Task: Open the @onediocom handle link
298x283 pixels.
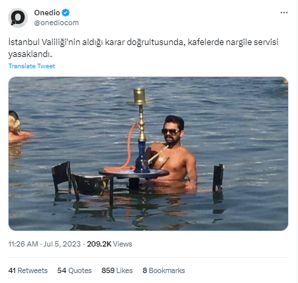Action: point(56,23)
